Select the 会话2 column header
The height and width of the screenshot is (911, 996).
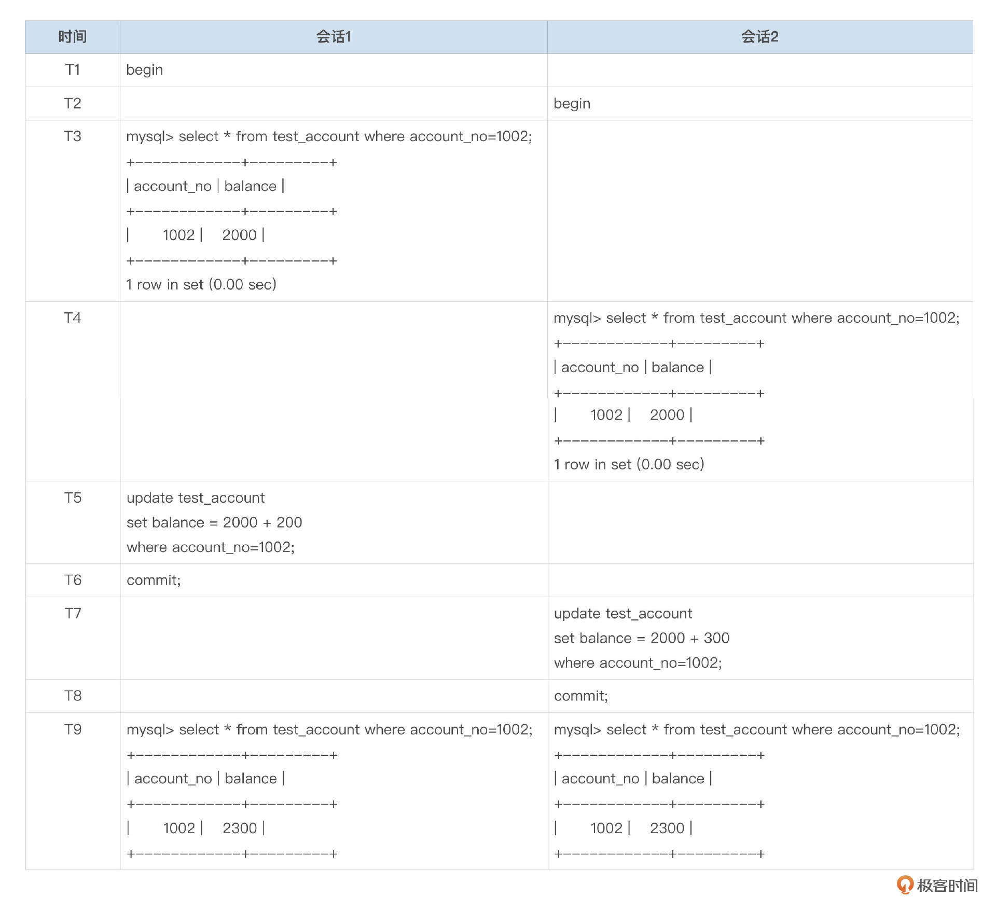[760, 37]
